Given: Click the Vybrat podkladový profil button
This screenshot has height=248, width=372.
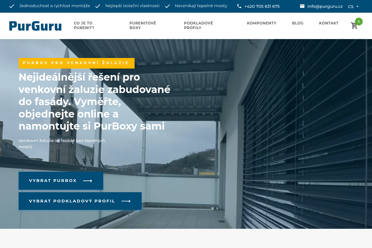Looking at the screenshot, I should click(80, 201).
